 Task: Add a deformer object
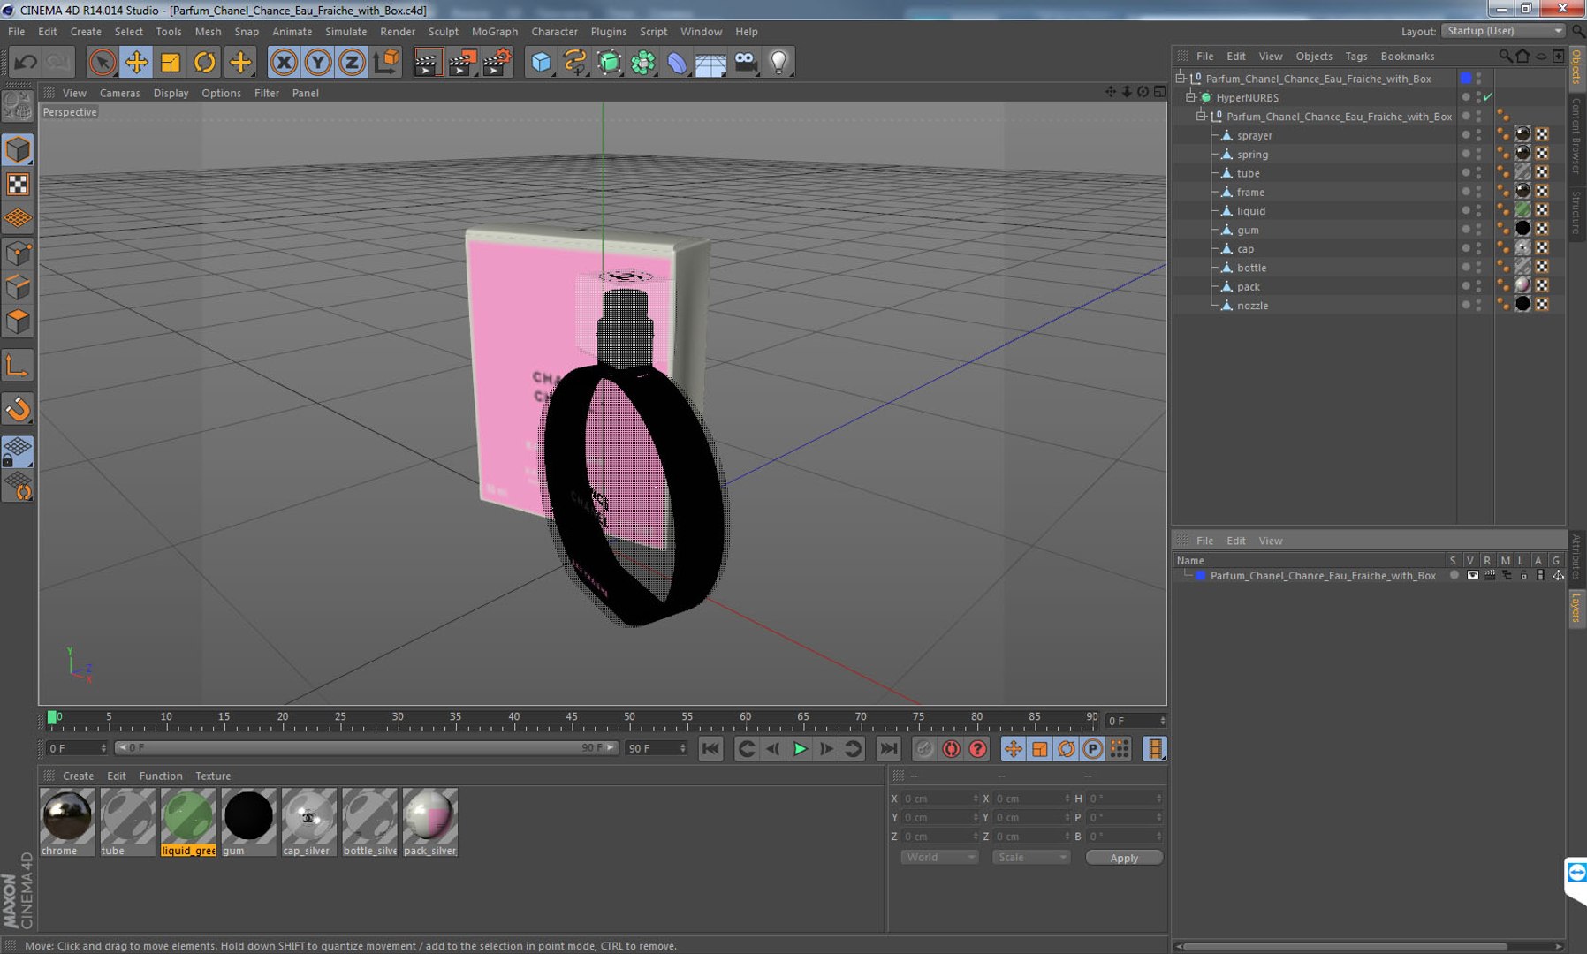click(x=677, y=62)
